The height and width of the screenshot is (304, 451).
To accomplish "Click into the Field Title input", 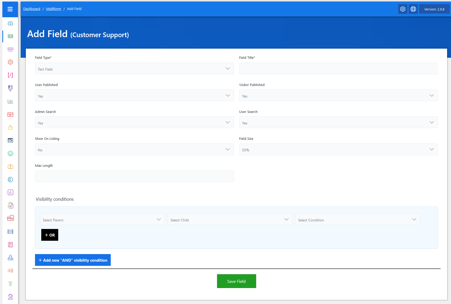I will point(338,68).
